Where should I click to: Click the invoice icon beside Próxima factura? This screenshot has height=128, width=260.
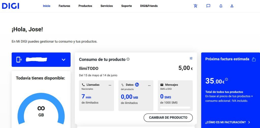coord(254,59)
